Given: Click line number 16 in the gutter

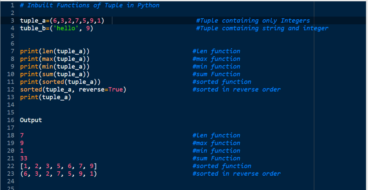Looking at the screenshot, I should pyautogui.click(x=10, y=120).
